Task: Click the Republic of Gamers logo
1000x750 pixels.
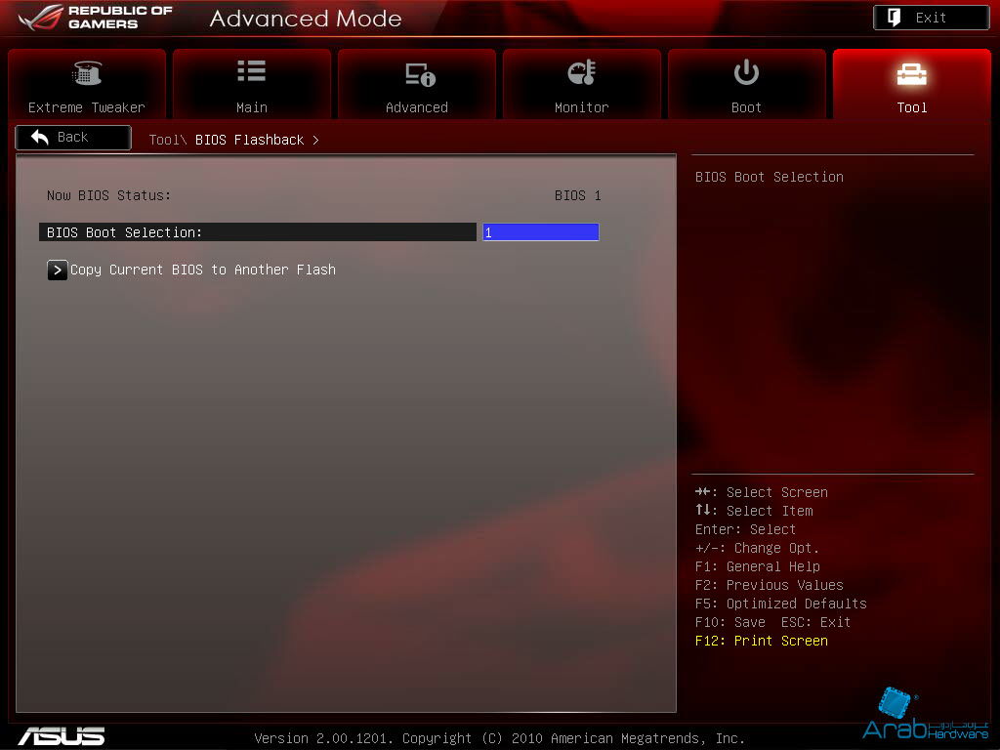Action: [96, 18]
